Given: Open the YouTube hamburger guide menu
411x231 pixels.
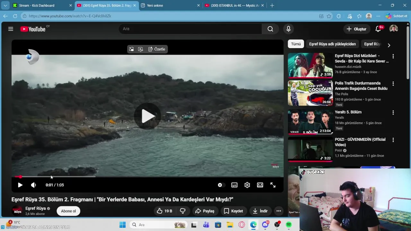Looking at the screenshot, I should pyautogui.click(x=11, y=29).
